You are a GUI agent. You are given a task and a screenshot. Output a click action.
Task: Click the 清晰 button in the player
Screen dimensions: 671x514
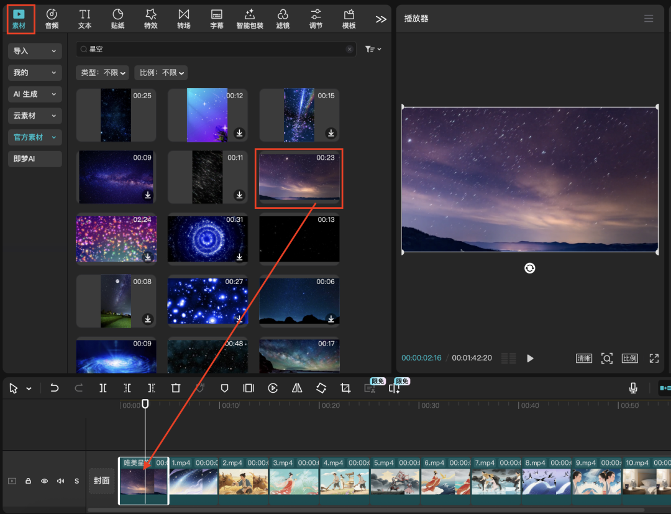[x=584, y=359]
